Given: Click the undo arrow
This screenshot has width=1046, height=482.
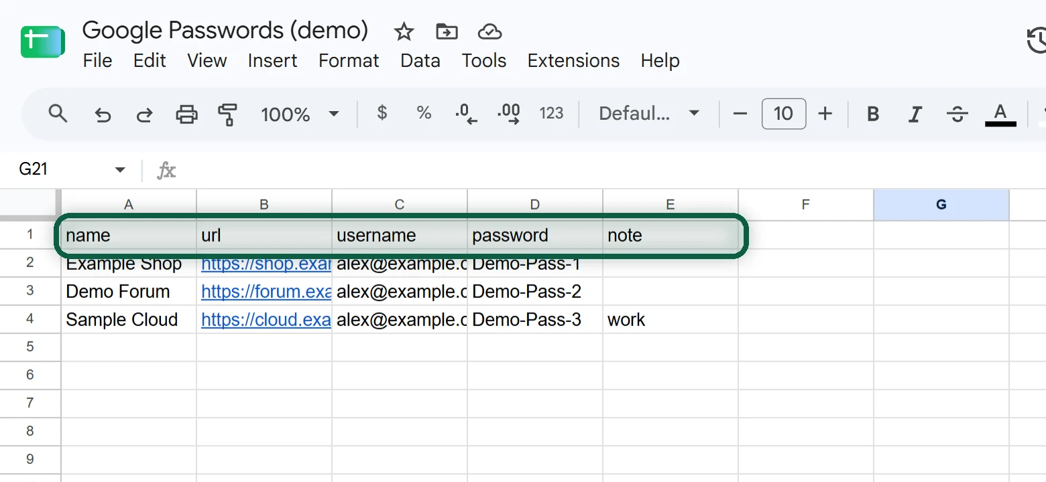Looking at the screenshot, I should click(x=103, y=114).
